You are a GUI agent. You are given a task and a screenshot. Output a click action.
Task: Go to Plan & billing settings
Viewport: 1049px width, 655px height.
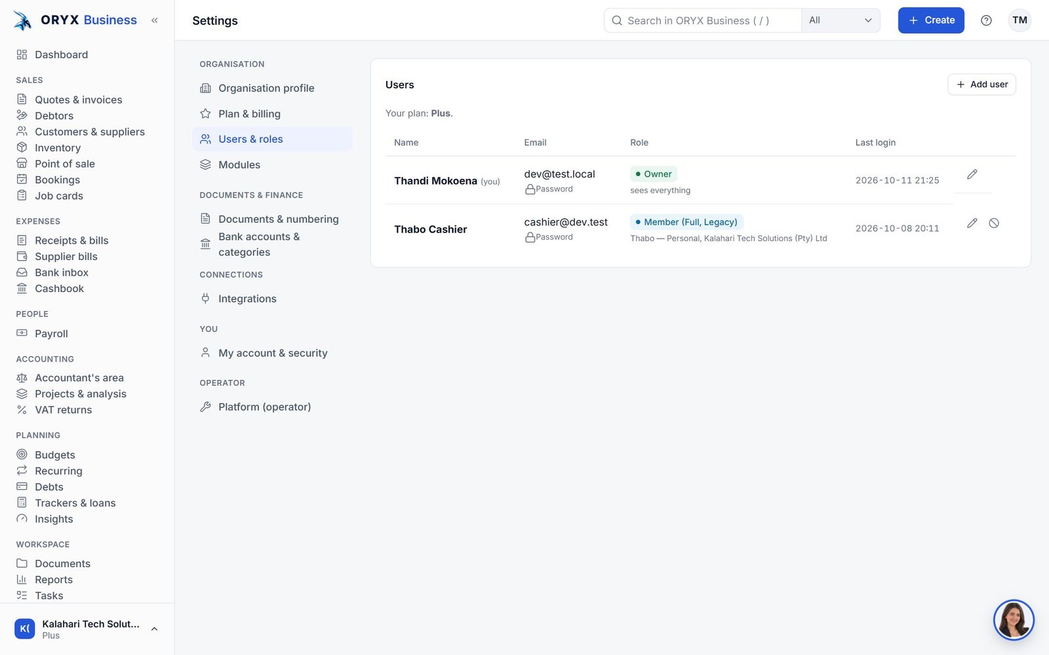[272, 113]
